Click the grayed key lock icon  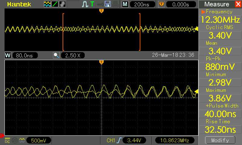coord(100,5)
